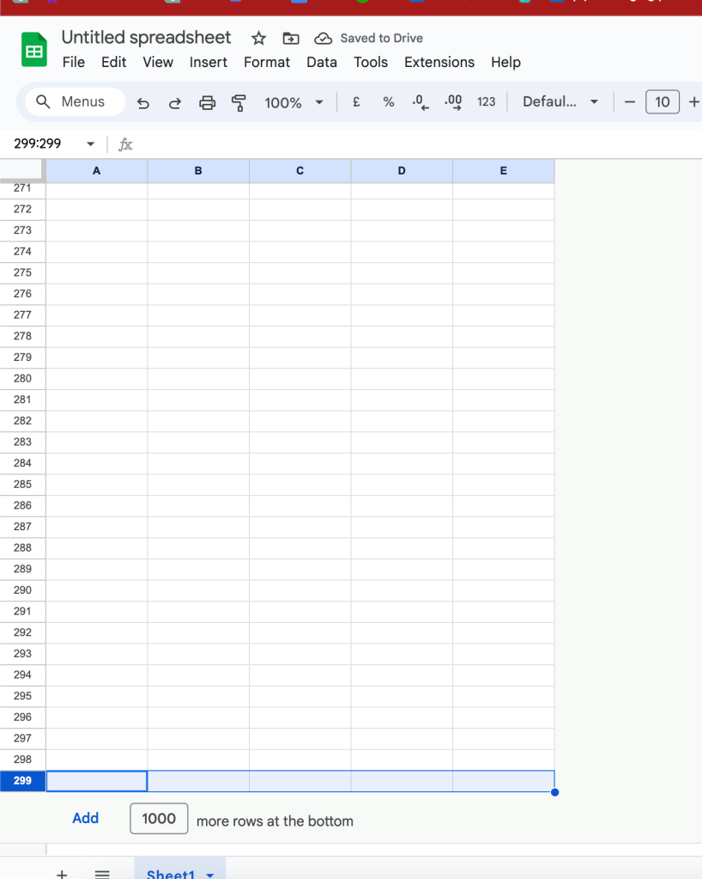Open the 123 more formats menu
The height and width of the screenshot is (879, 702).
click(486, 102)
